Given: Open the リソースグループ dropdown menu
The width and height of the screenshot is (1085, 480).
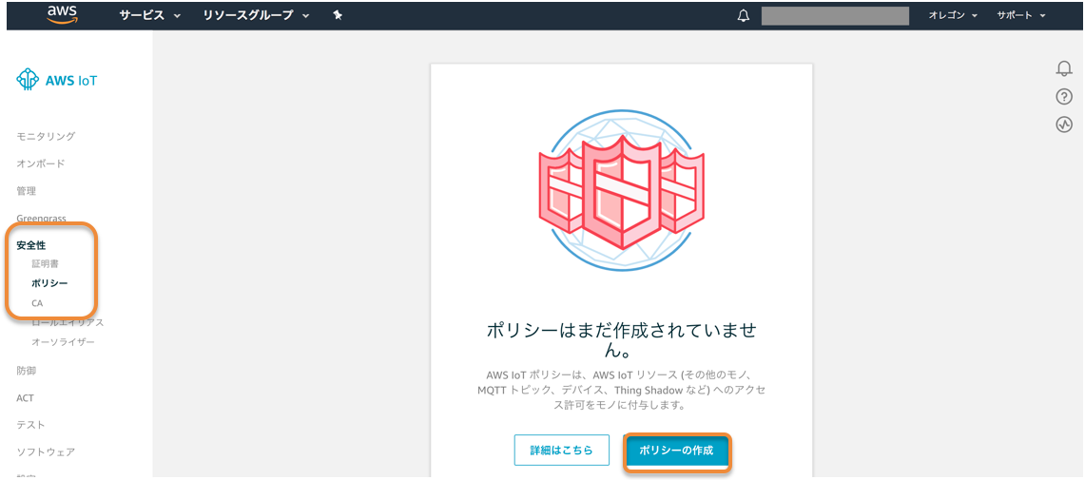Looking at the screenshot, I should [x=257, y=15].
